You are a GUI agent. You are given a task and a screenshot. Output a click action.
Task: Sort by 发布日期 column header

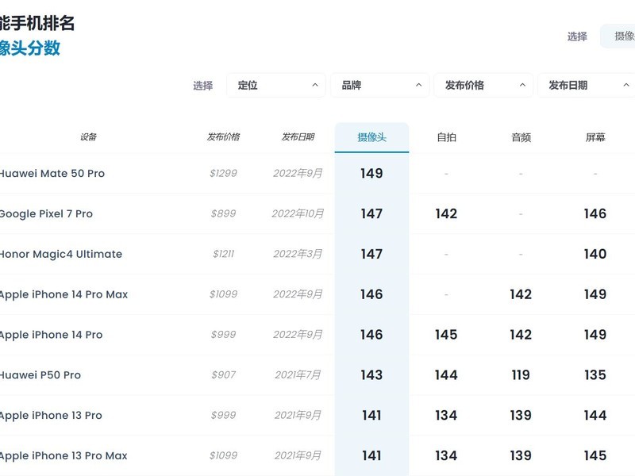coord(298,136)
